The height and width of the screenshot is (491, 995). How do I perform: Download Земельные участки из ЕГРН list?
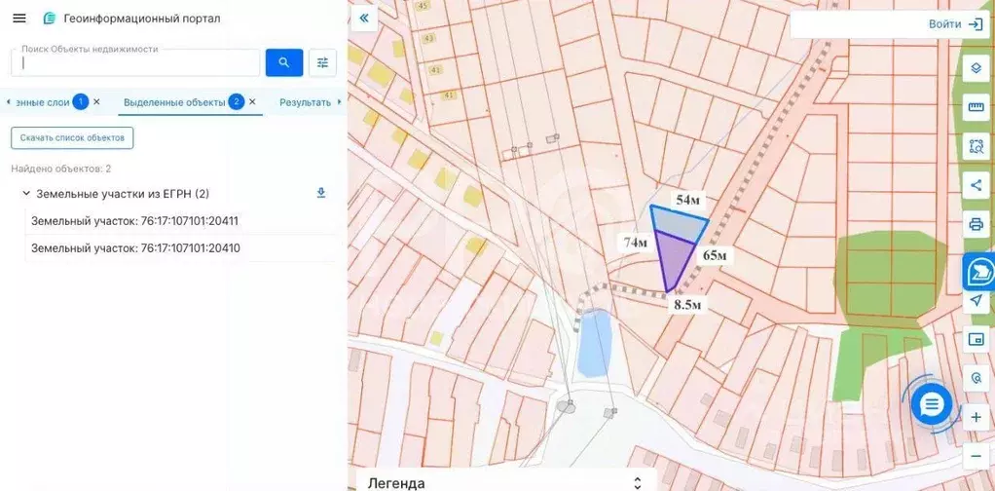pos(321,193)
